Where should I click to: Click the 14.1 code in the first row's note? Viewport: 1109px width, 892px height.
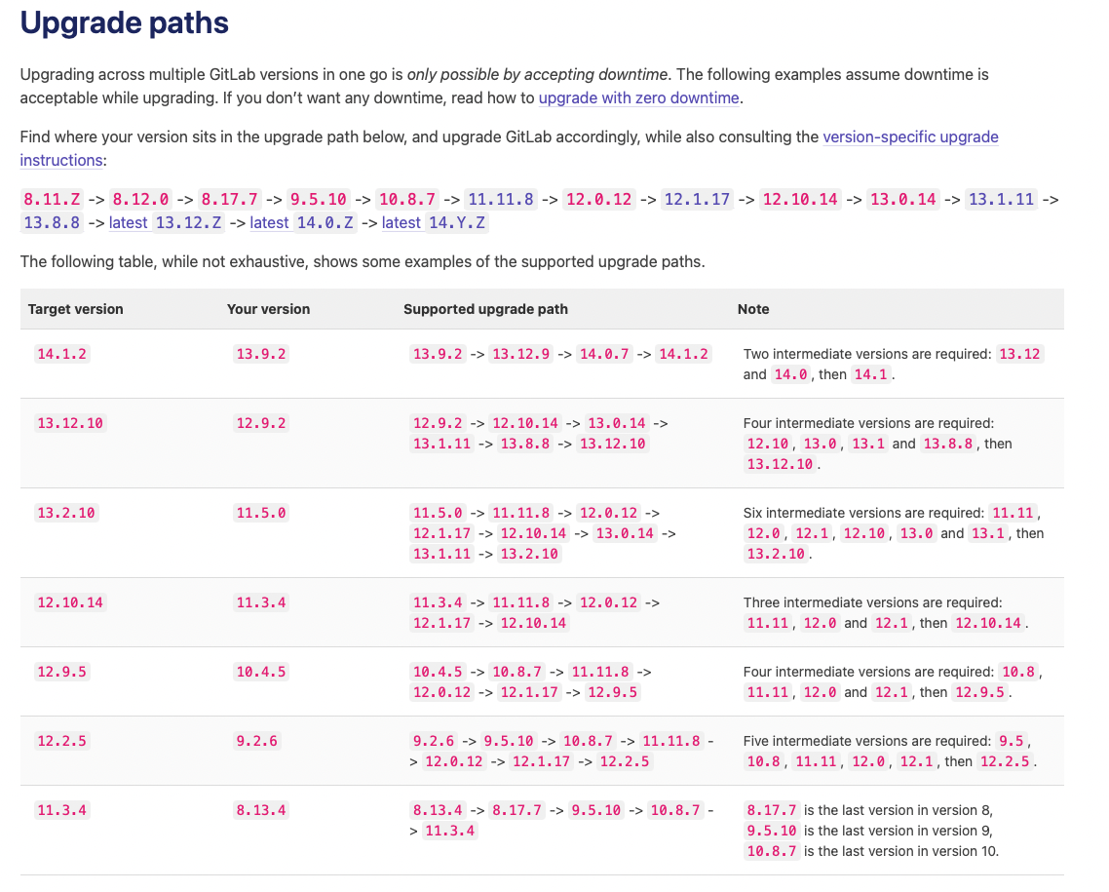click(x=870, y=374)
